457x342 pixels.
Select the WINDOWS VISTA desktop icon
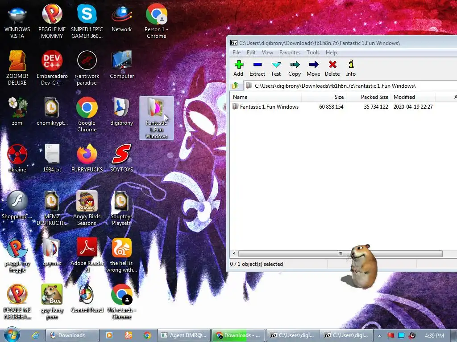pos(17,21)
